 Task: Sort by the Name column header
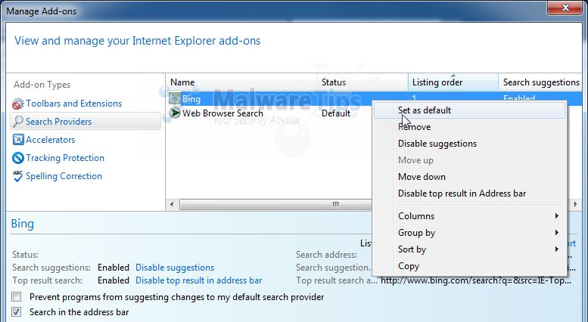(x=241, y=82)
